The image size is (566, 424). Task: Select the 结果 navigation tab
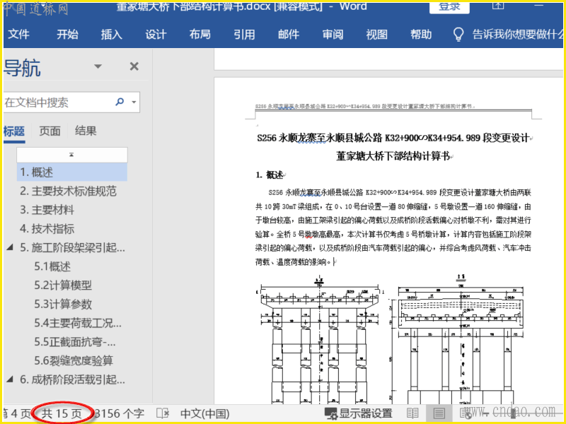pos(86,131)
